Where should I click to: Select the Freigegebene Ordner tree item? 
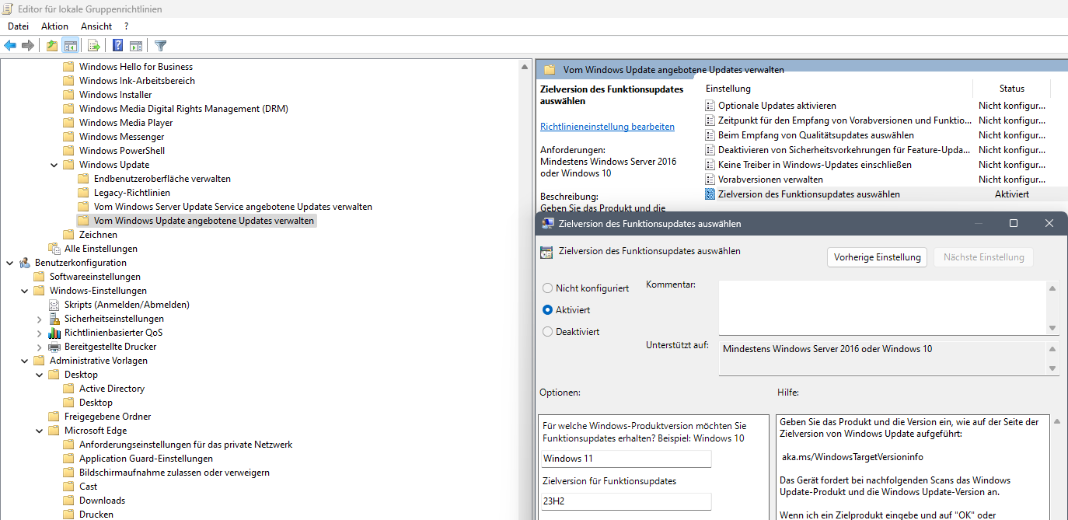tap(108, 417)
